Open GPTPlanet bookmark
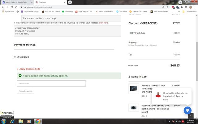 click(x=122, y=11)
